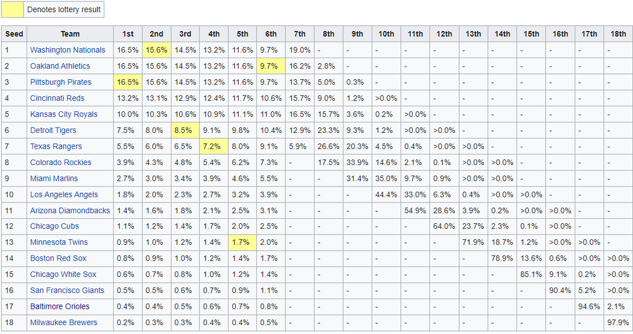Go to Los Angeles Angels page
This screenshot has width=633, height=334.
[x=65, y=195]
